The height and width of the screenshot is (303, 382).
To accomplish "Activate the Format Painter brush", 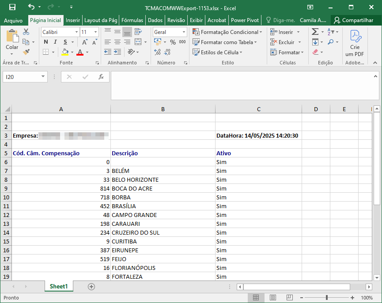I will 26,52.
